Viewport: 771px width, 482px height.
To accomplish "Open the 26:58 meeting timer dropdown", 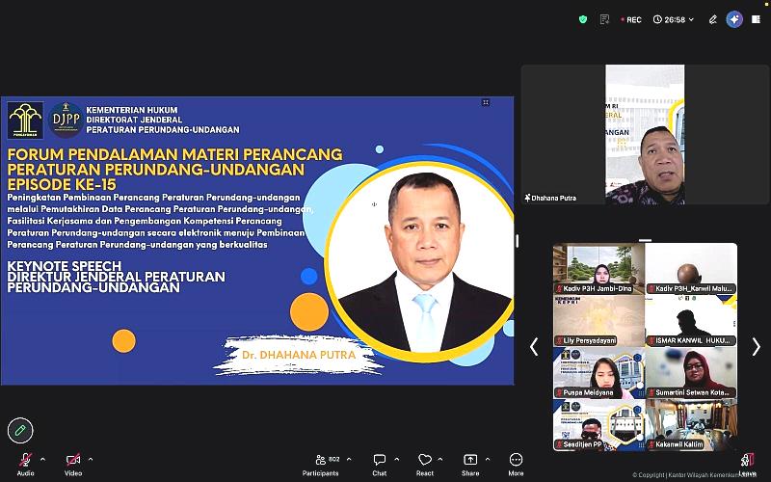I will click(674, 19).
